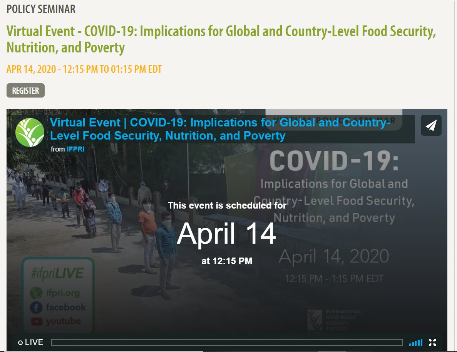
Task: Click the LIVE indicator circle icon
Action: pos(20,342)
